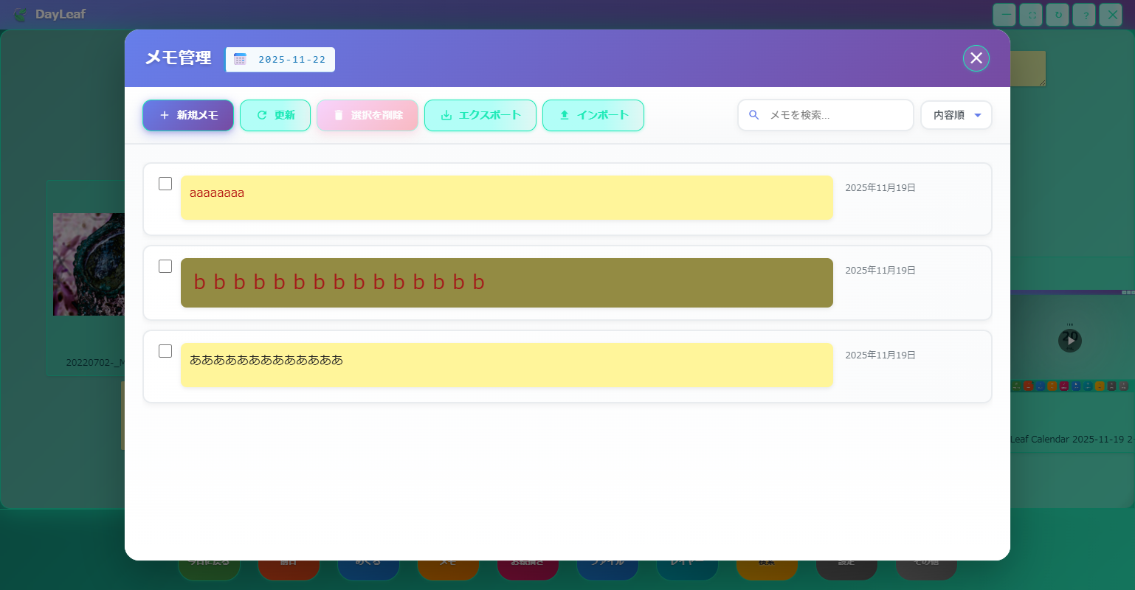Open the yellow aaaaaaaa memo note
Image resolution: width=1135 pixels, height=590 pixels.
tap(506, 197)
